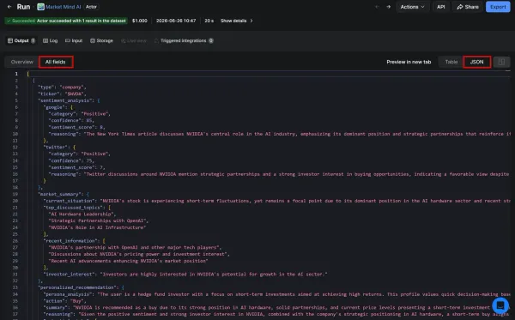Open the Live view tab
This screenshot has width=515, height=320.
134,40
